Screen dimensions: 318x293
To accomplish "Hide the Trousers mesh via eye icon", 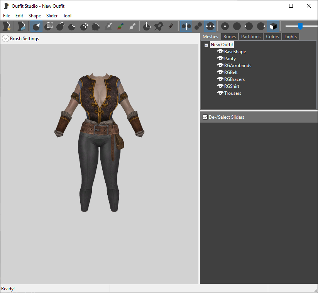I will click(x=220, y=93).
